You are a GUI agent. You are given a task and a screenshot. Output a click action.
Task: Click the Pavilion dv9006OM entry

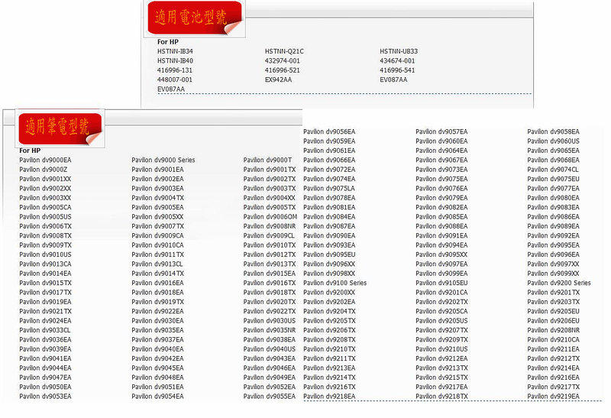(x=270, y=217)
